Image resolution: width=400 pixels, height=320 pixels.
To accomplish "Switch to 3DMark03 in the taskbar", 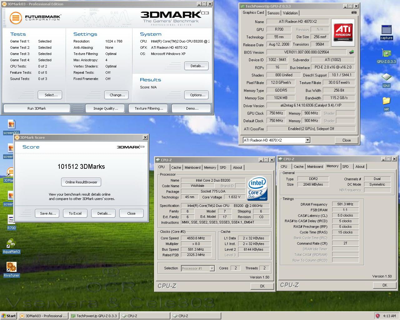I will click(43, 316).
